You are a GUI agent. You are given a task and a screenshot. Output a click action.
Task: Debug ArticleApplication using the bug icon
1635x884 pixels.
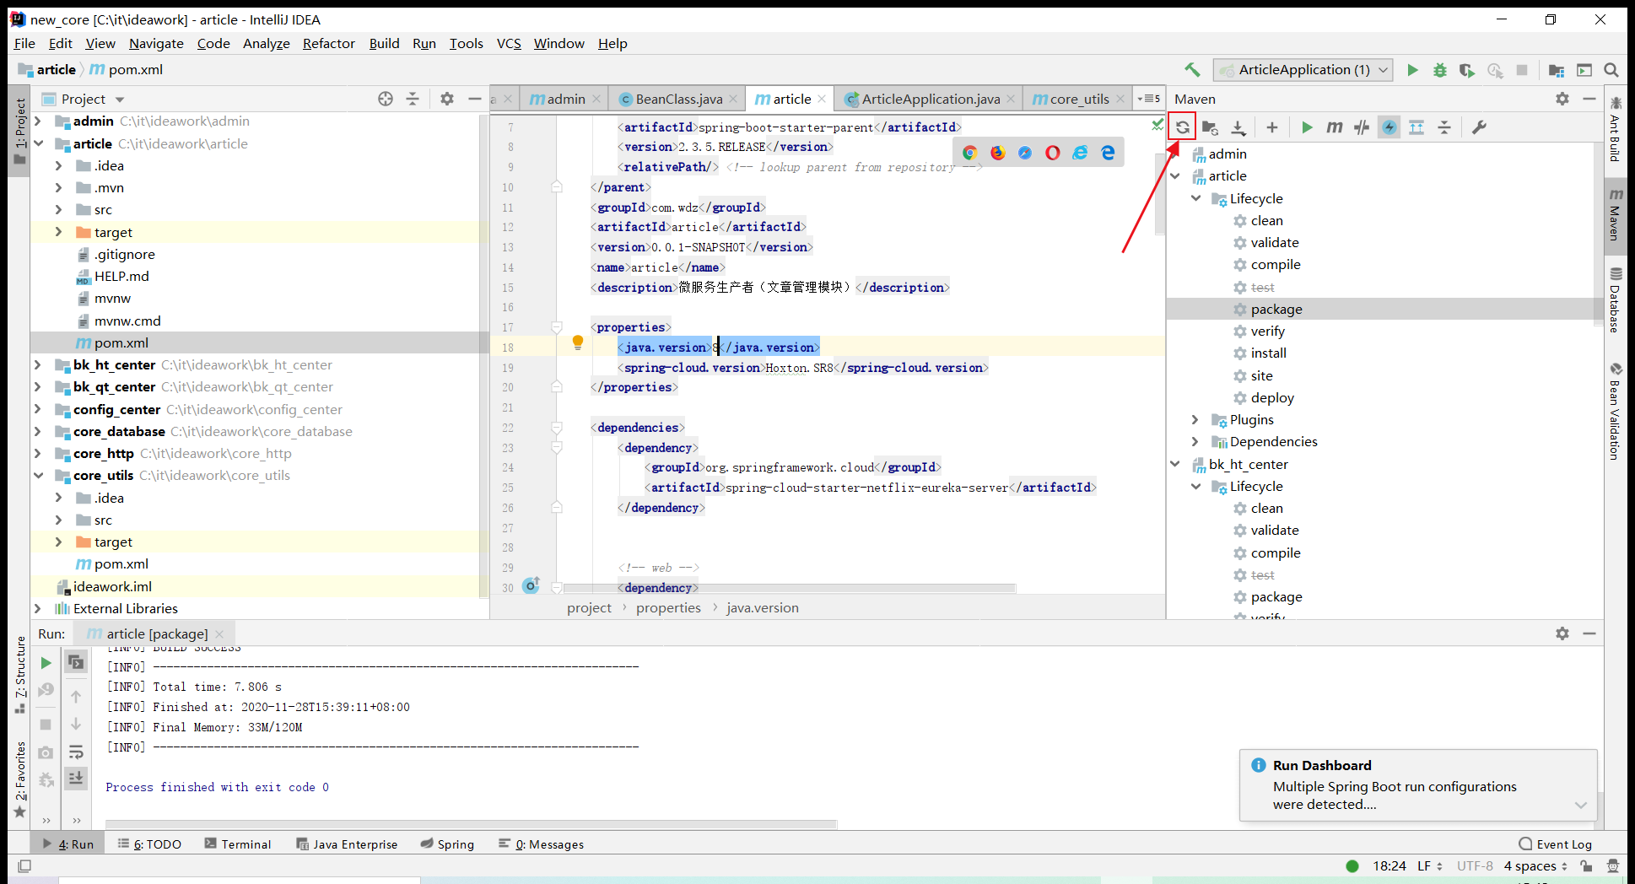coord(1439,70)
